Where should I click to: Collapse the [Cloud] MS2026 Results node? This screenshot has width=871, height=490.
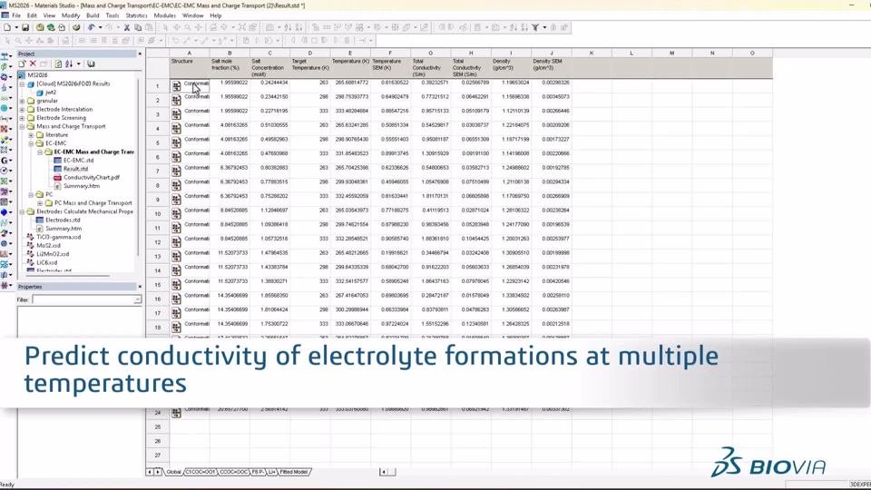(x=22, y=83)
